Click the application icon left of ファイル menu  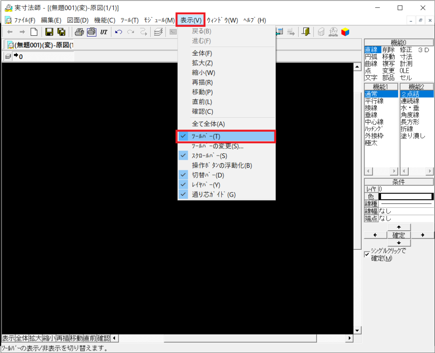pyautogui.click(x=8, y=20)
